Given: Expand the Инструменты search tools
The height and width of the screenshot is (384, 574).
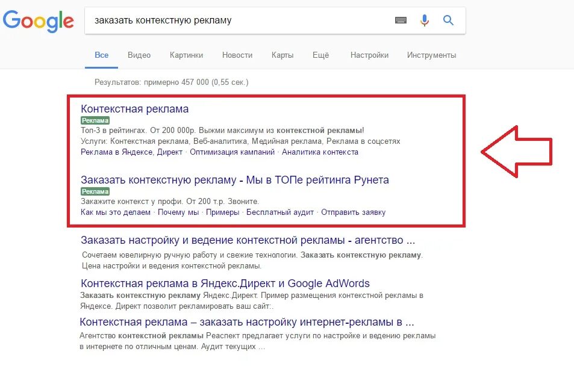Looking at the screenshot, I should point(431,55).
